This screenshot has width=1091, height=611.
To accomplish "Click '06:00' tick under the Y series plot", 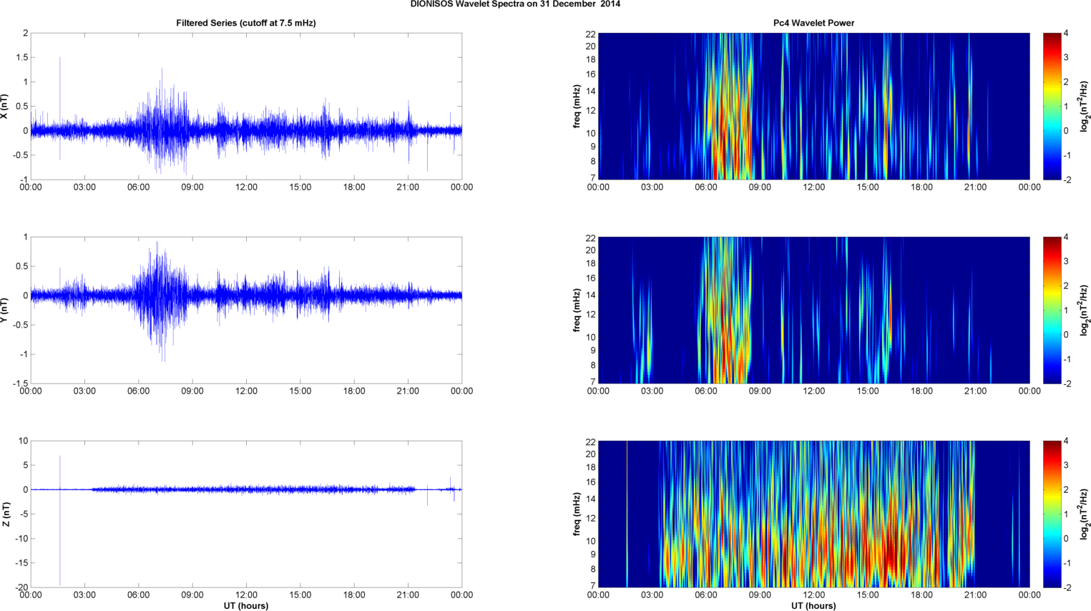I will [139, 391].
